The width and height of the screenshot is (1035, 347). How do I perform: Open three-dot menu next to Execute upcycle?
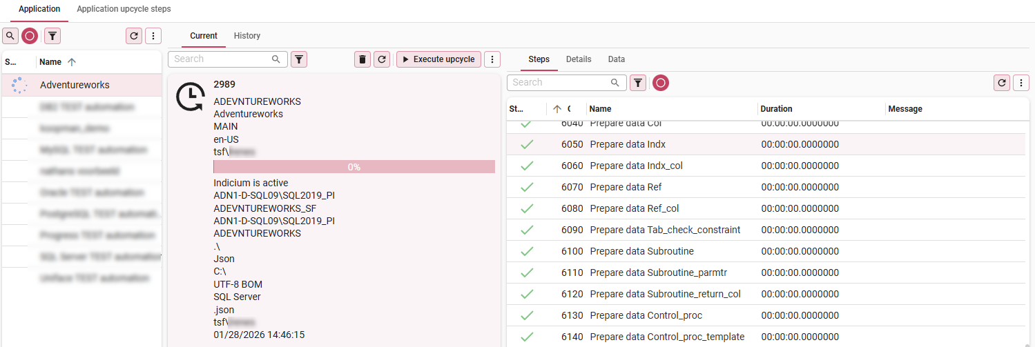click(492, 59)
